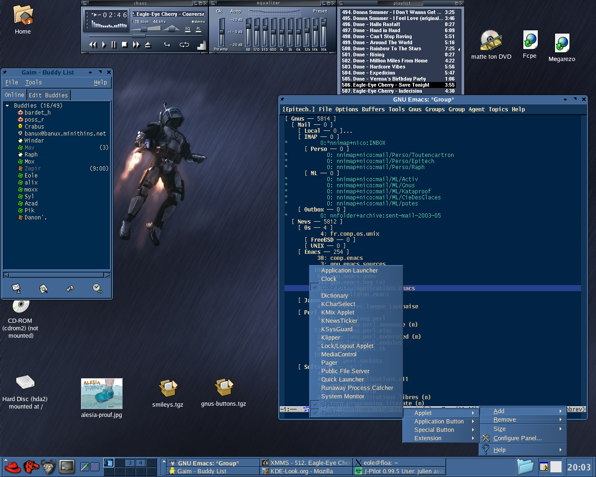The height and width of the screenshot is (477, 596).
Task: Click the XMMS eject button
Action: coord(148,45)
